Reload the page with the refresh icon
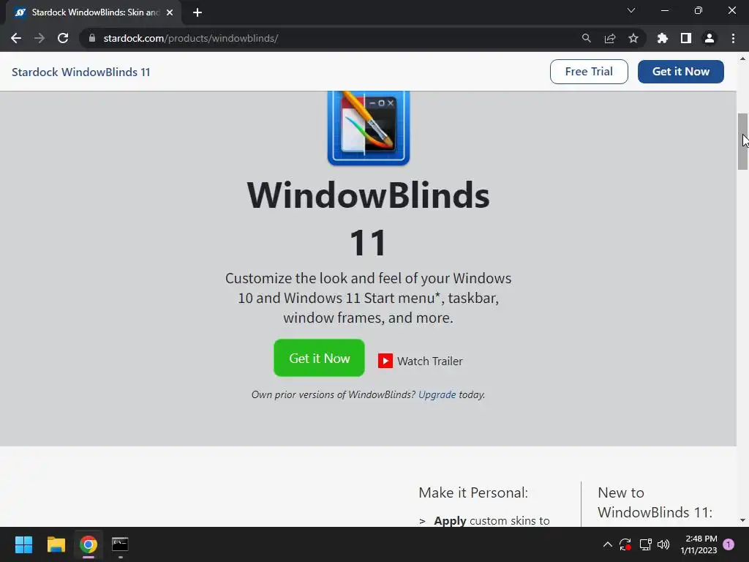 coord(63,38)
